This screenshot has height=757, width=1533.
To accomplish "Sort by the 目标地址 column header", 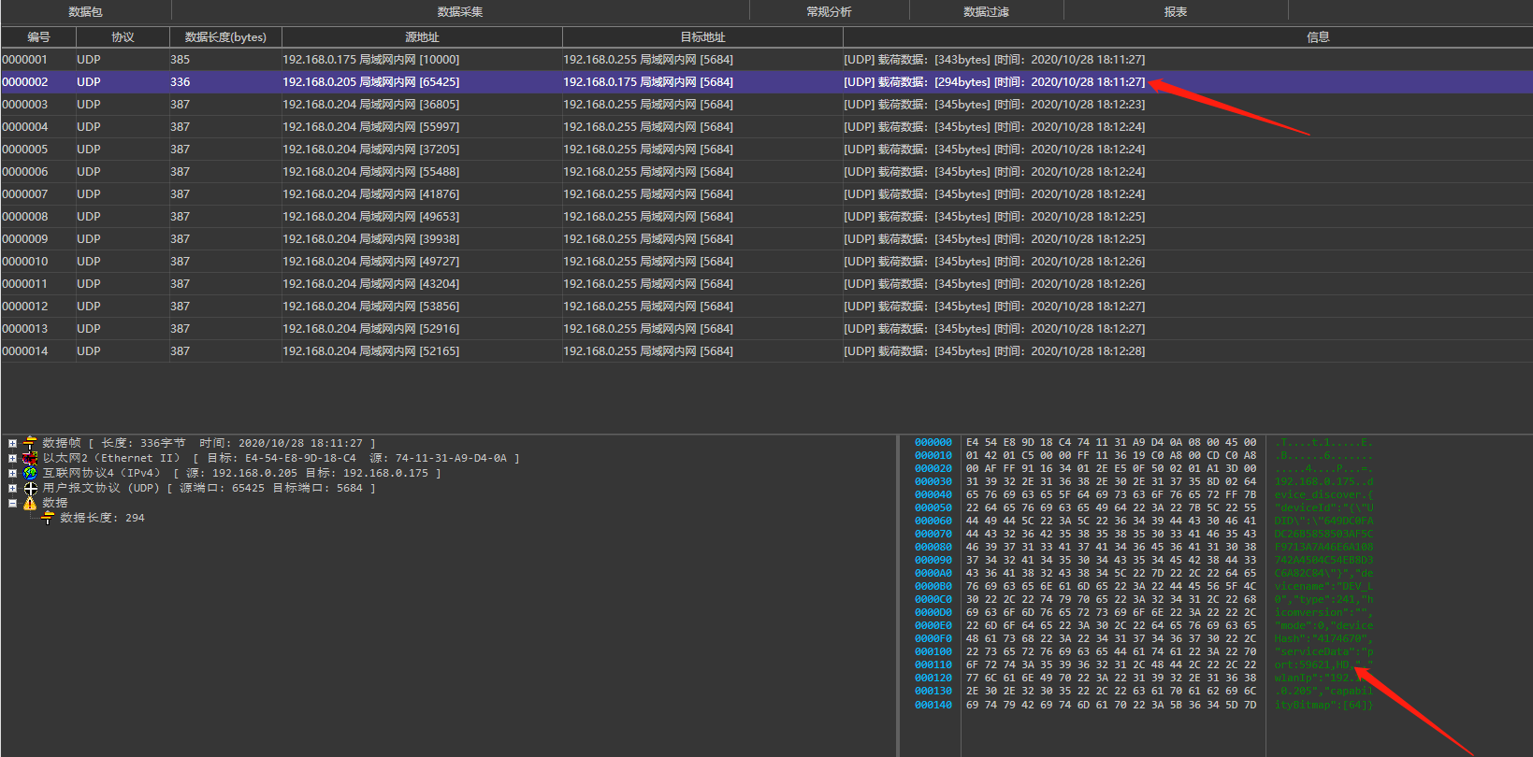I will click(x=702, y=37).
